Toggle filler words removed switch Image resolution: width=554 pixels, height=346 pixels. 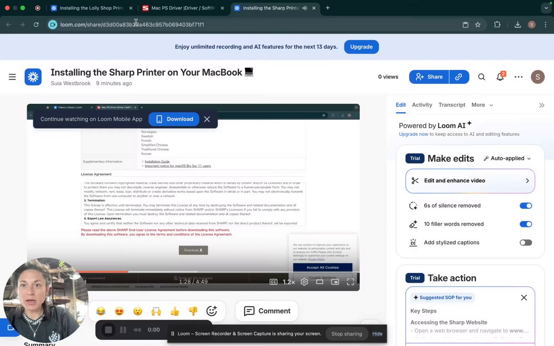coord(526,224)
